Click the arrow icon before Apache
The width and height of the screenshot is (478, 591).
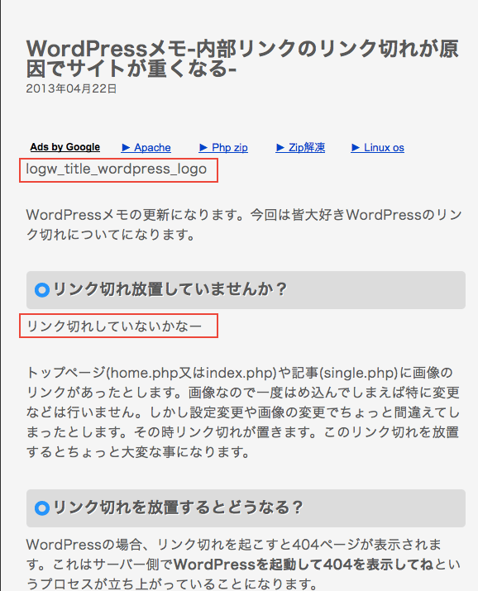126,148
